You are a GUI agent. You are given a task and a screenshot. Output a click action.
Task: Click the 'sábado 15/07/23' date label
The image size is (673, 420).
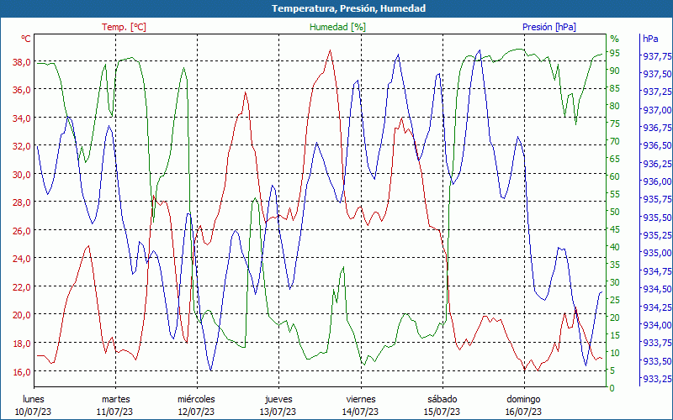(442, 406)
